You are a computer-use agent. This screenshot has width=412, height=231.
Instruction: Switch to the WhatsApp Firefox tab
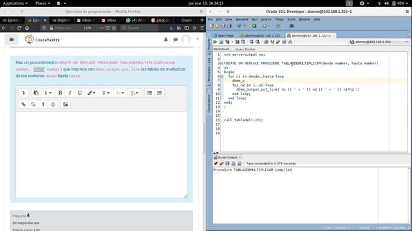[136, 20]
